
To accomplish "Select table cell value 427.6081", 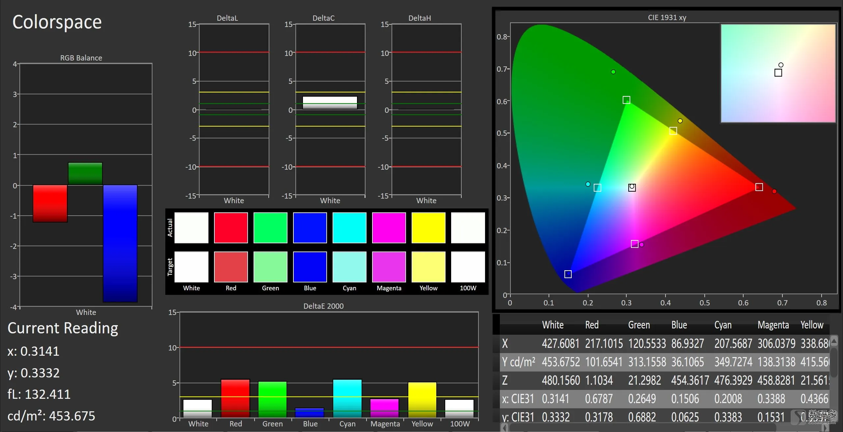I will (561, 344).
